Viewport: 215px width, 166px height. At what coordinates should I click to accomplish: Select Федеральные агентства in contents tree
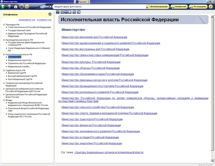(20, 60)
